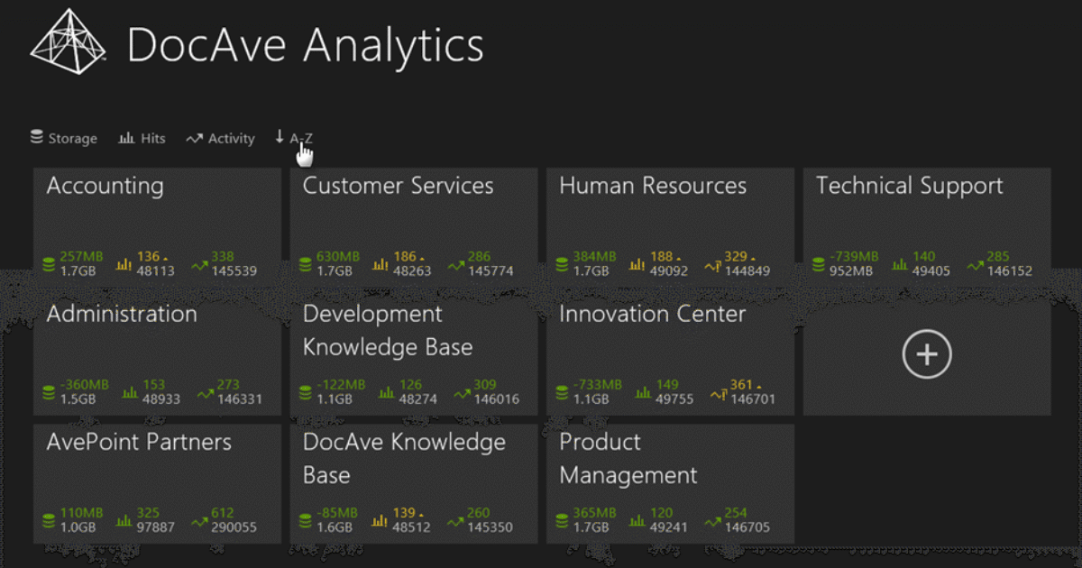Toggle the Storage metric filter
Viewport: 1082px width, 568px height.
63,138
